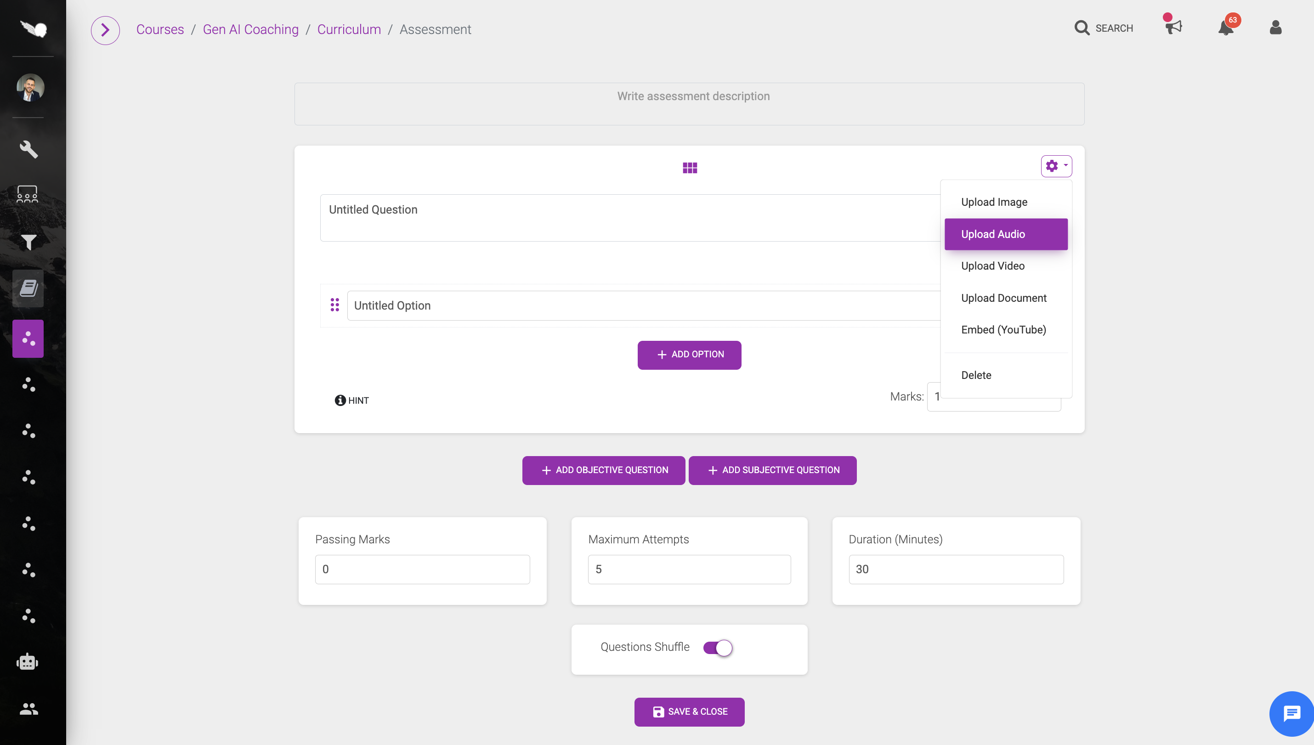This screenshot has height=745, width=1314.
Task: Click the Duration (Minutes) input field
Action: click(956, 569)
